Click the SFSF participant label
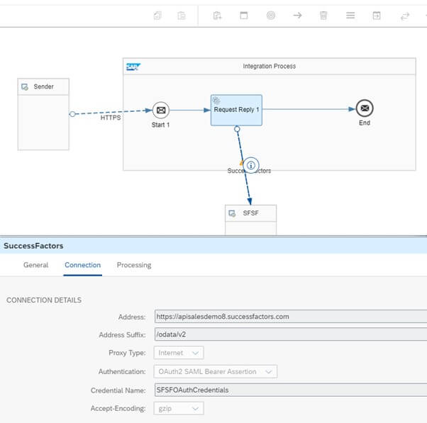427x423 pixels. click(x=250, y=213)
